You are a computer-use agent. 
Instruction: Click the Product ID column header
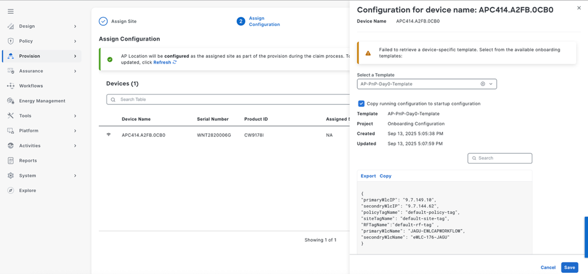(256, 120)
